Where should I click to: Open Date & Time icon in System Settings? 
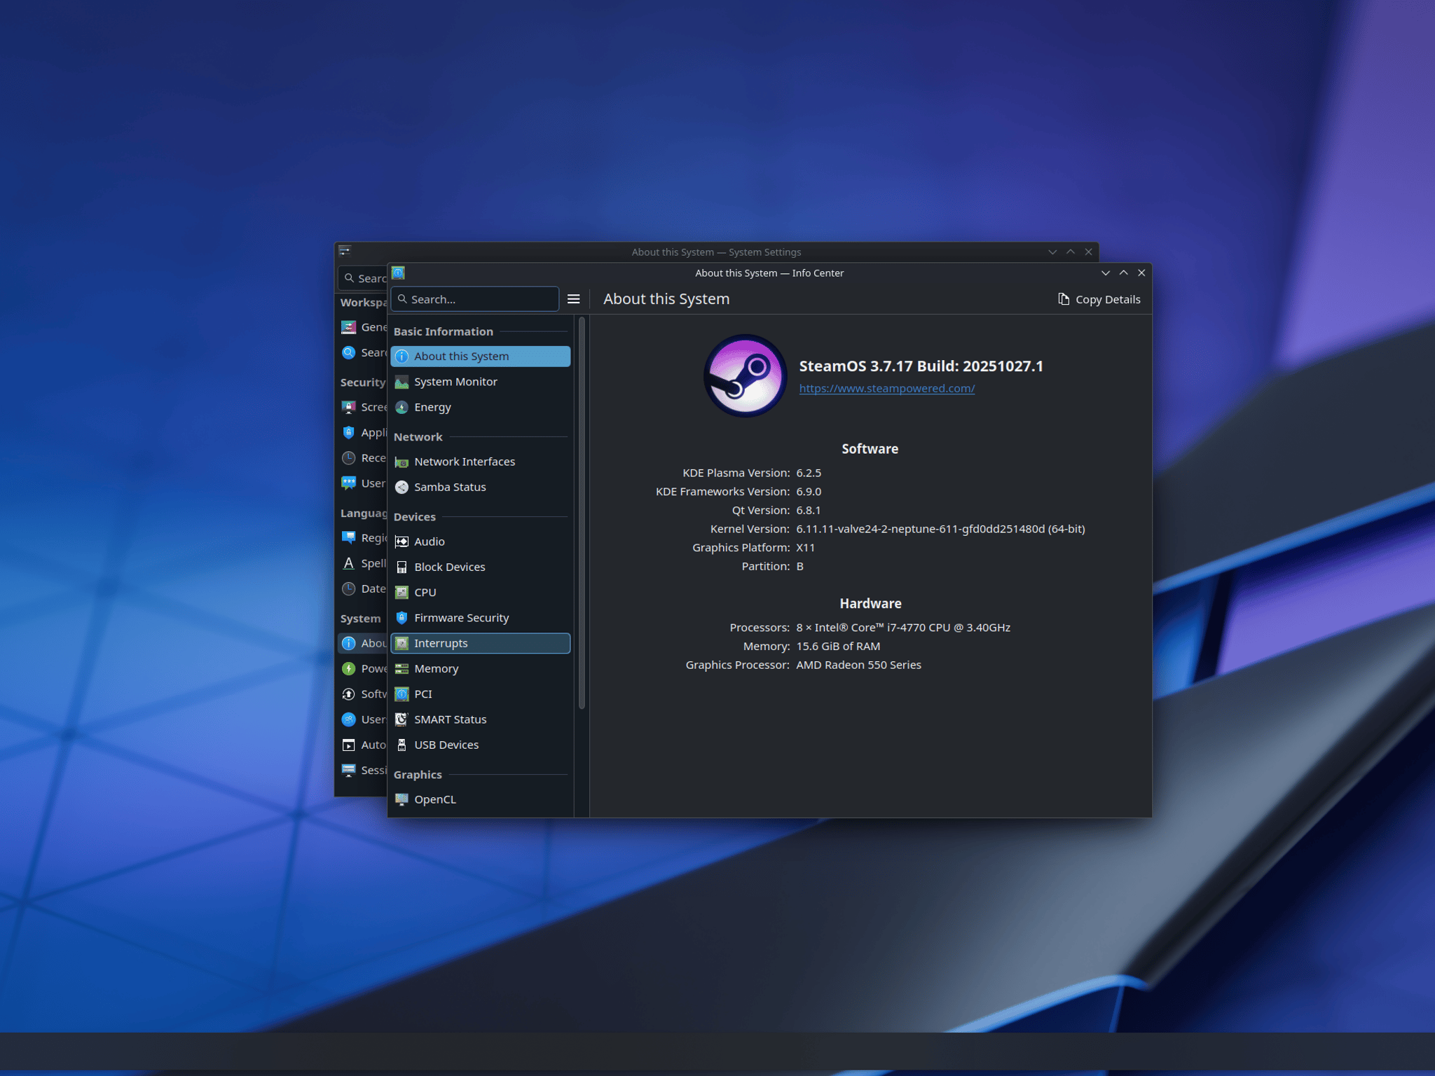tap(348, 589)
